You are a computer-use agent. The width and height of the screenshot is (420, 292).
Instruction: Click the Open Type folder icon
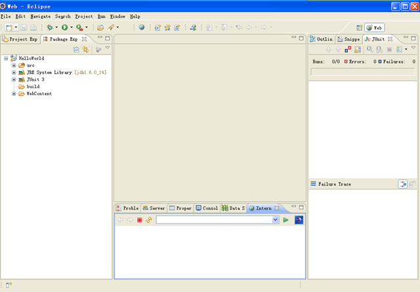pyautogui.click(x=100, y=28)
